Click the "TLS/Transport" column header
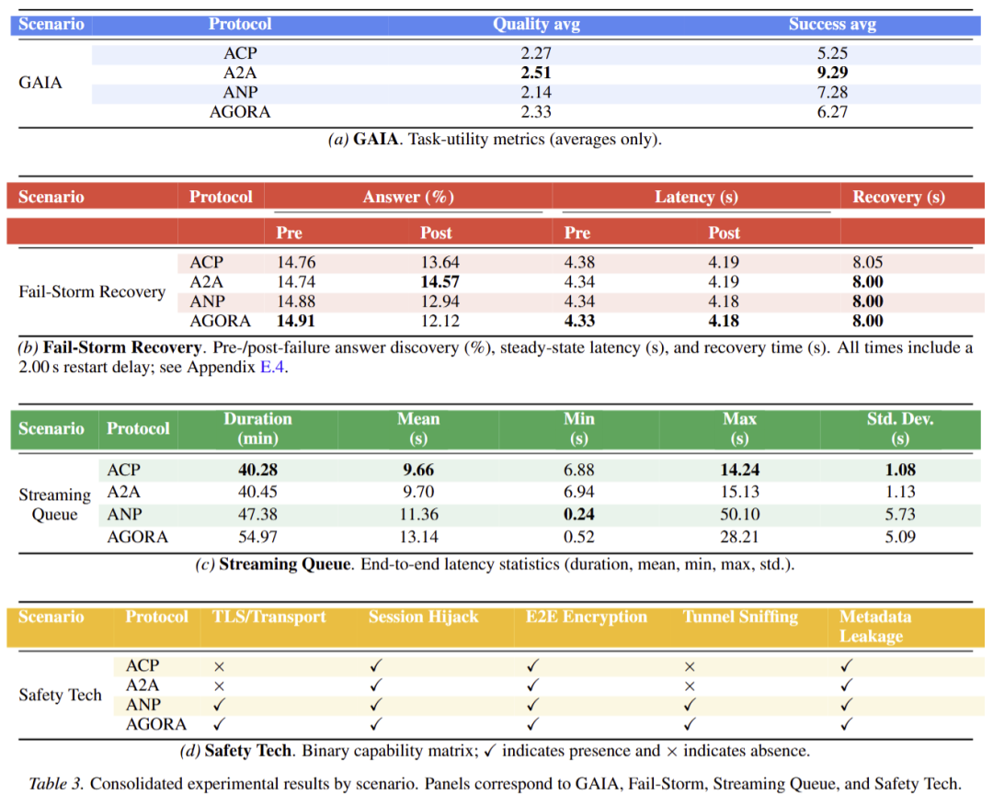 269,617
